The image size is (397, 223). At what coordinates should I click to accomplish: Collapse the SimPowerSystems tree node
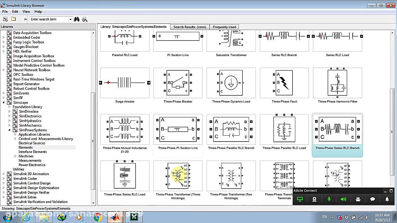9,130
